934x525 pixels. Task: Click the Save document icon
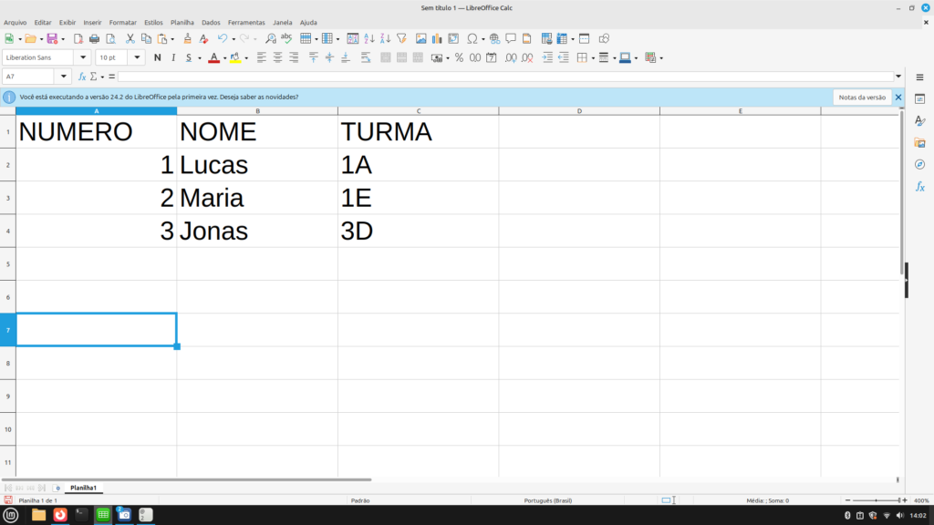point(51,39)
